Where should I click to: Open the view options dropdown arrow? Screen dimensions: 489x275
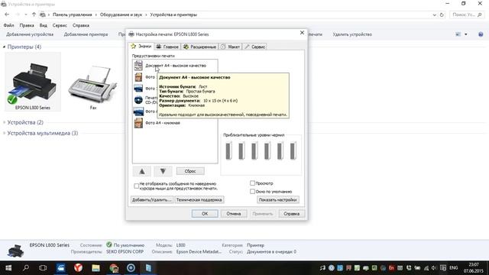[466, 34]
